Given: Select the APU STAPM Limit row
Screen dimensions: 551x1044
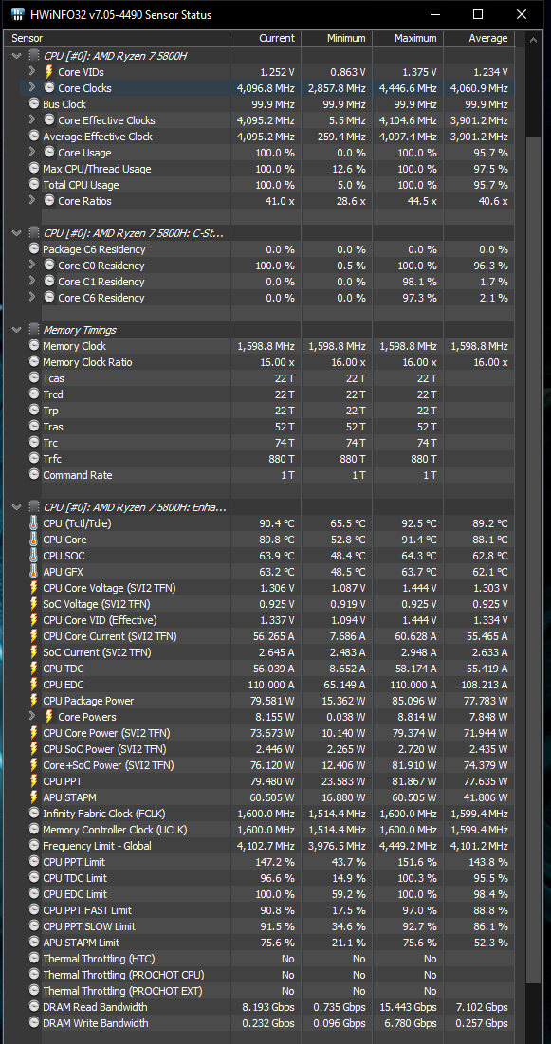Looking at the screenshot, I should point(260,943).
